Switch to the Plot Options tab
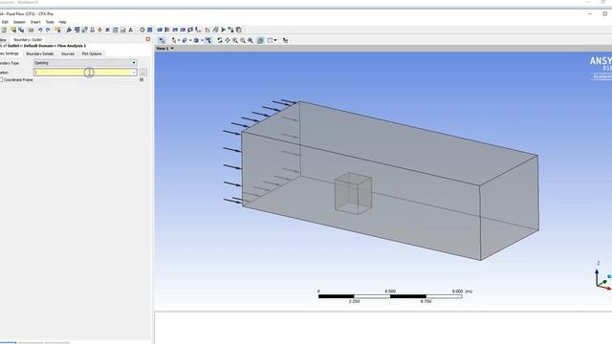The width and height of the screenshot is (612, 344). [x=92, y=54]
